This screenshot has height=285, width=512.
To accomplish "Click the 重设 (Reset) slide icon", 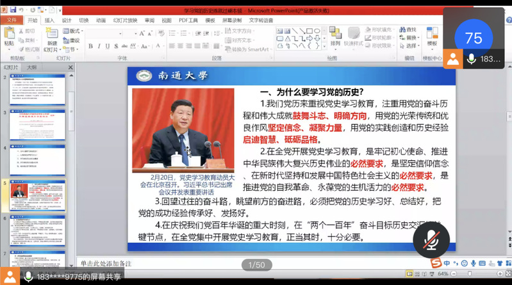I will point(72,40).
